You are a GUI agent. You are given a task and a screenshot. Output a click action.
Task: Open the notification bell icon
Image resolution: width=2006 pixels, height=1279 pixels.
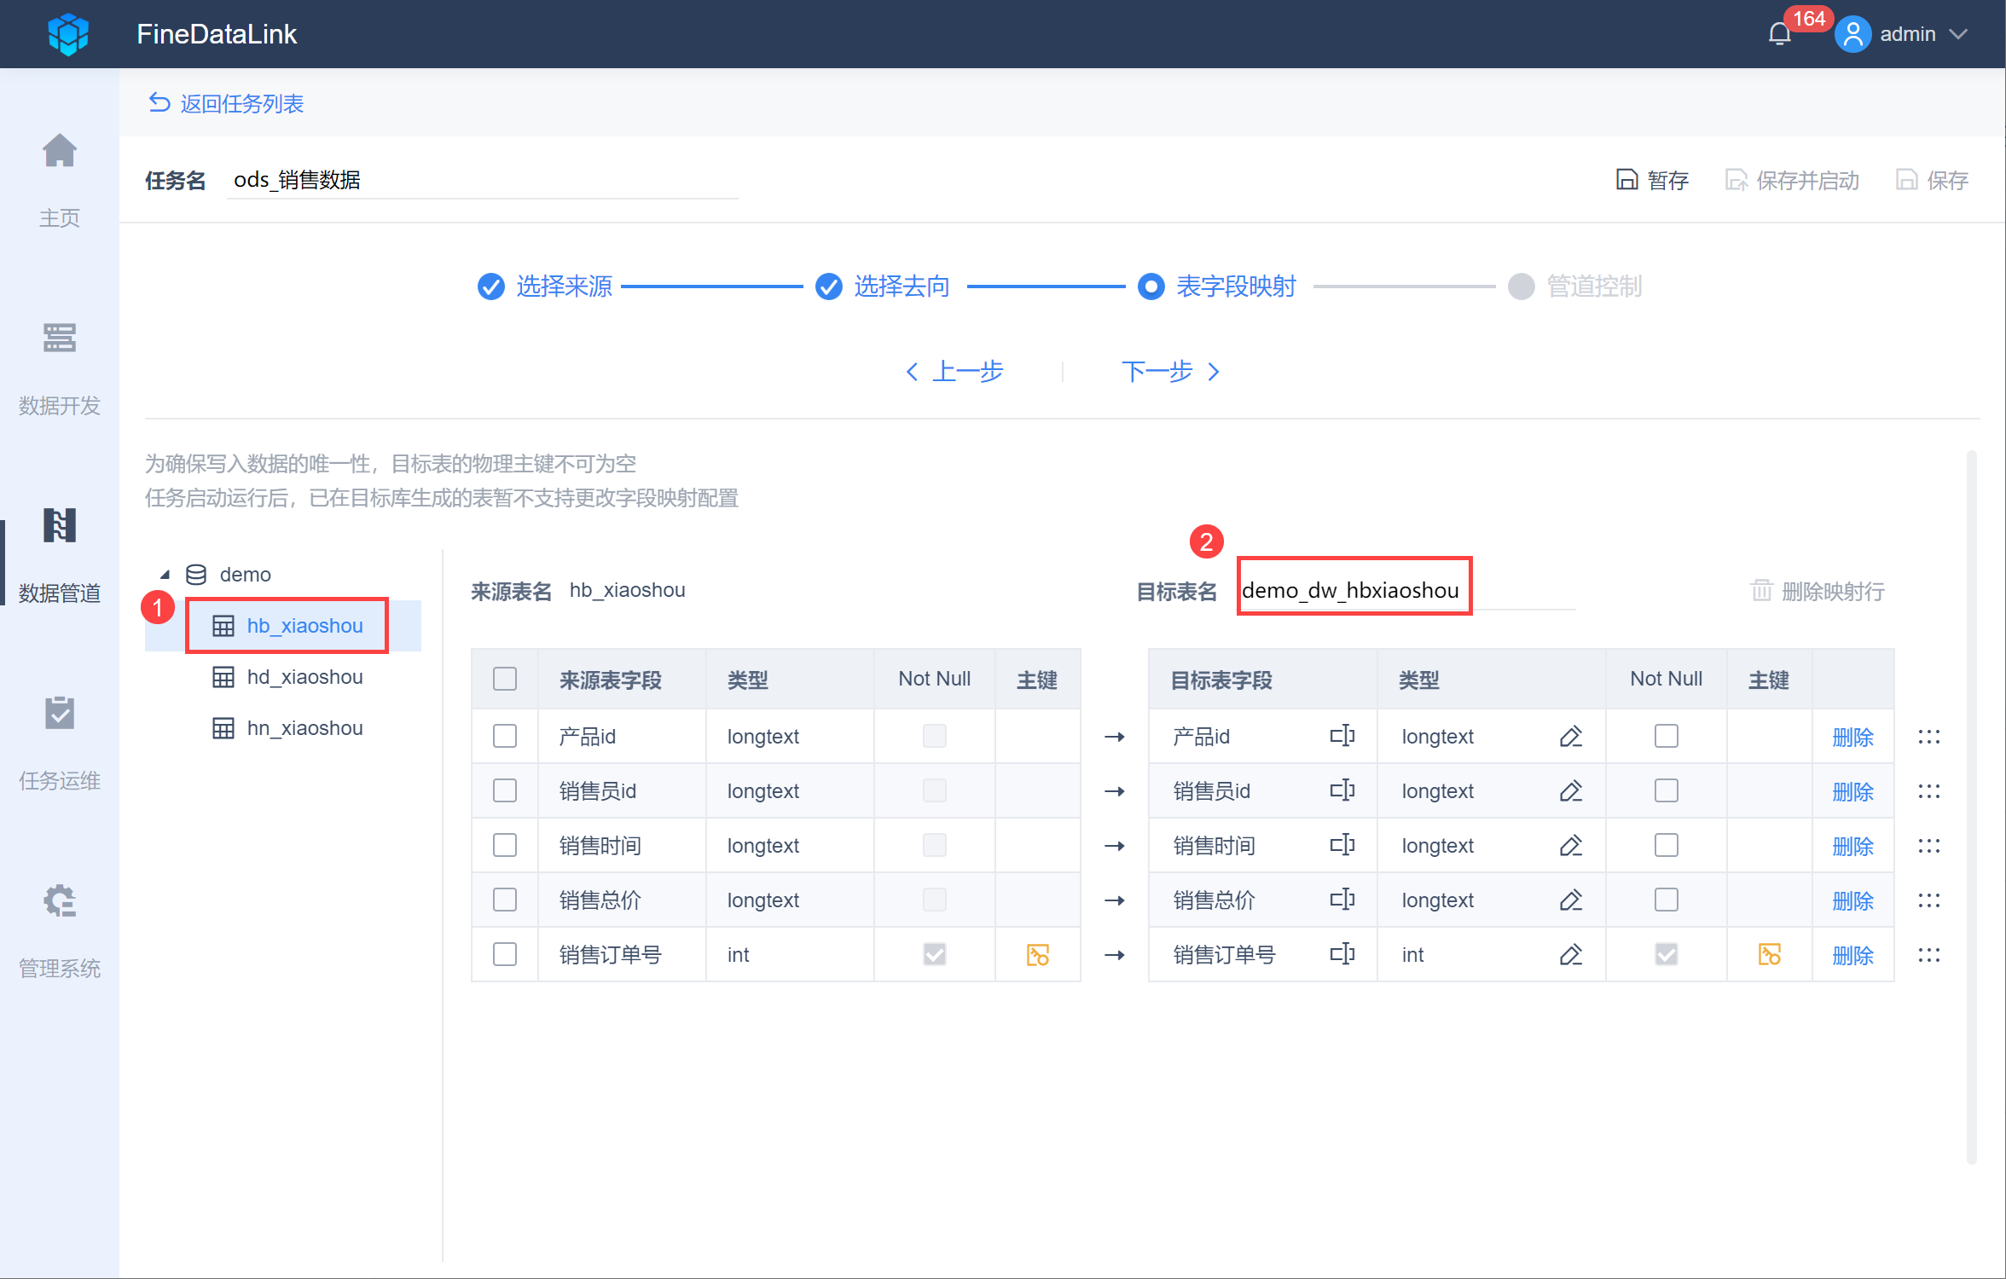(x=1779, y=34)
